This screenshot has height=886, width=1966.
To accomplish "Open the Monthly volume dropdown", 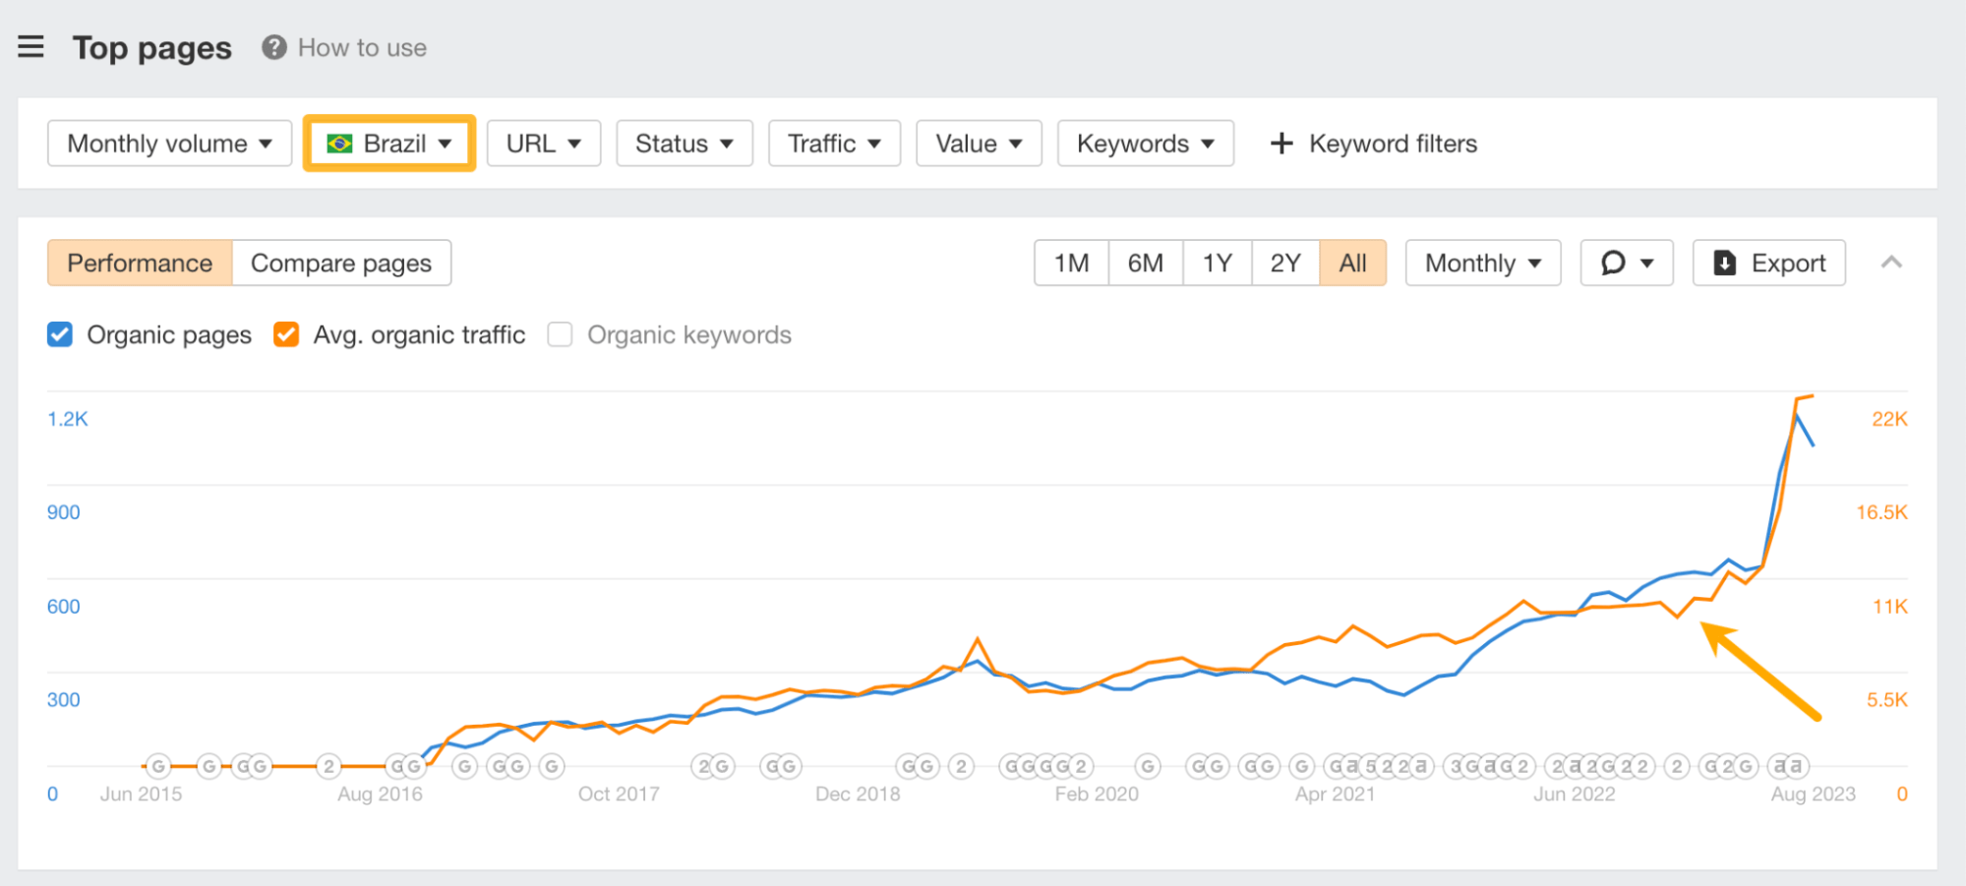I will tap(168, 143).
